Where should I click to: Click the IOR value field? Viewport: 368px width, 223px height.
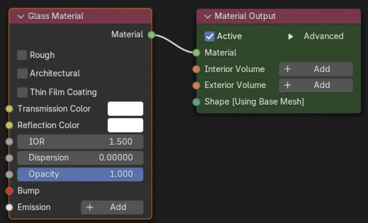coord(80,142)
